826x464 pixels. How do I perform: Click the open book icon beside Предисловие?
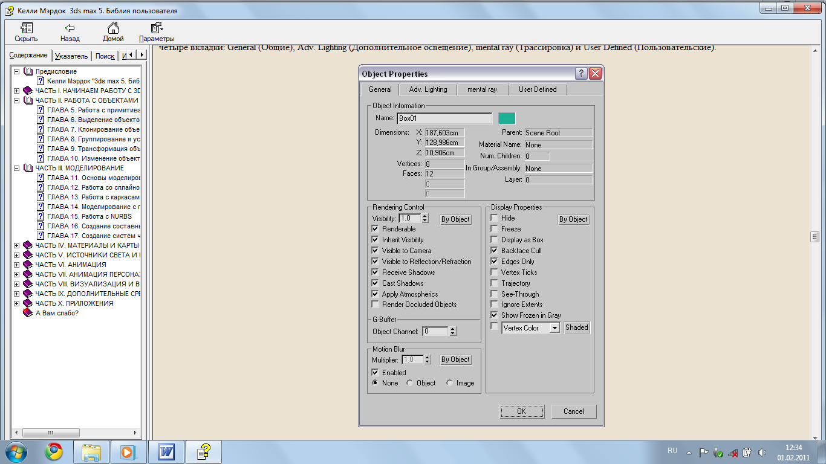pos(28,71)
